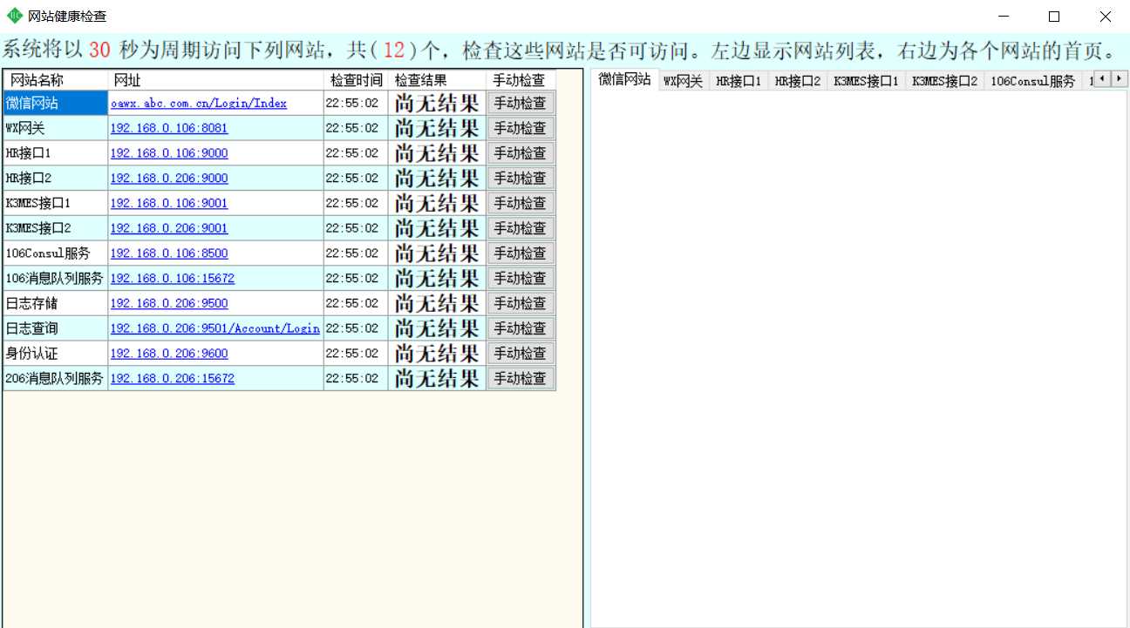The width and height of the screenshot is (1130, 628).
Task: Open the 192.168.0.206:9500 link
Action: (x=169, y=304)
